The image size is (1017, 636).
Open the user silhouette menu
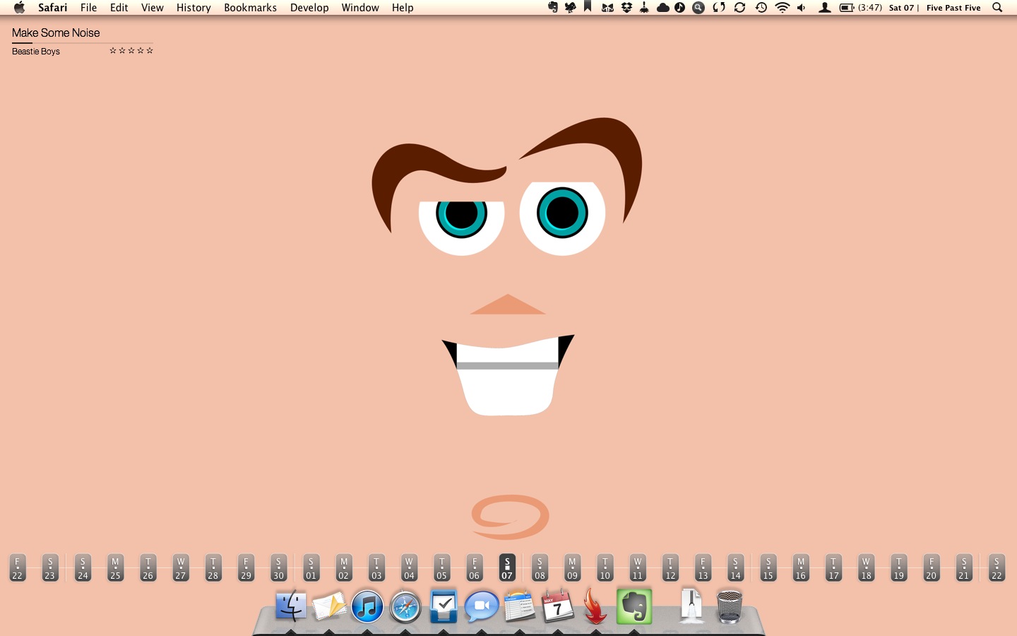[824, 8]
